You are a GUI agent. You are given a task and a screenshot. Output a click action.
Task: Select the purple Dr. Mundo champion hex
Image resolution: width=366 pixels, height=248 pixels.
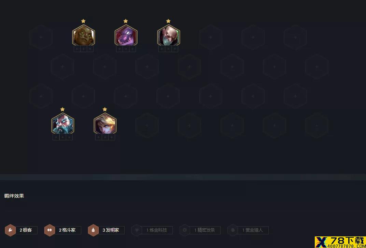pos(126,35)
